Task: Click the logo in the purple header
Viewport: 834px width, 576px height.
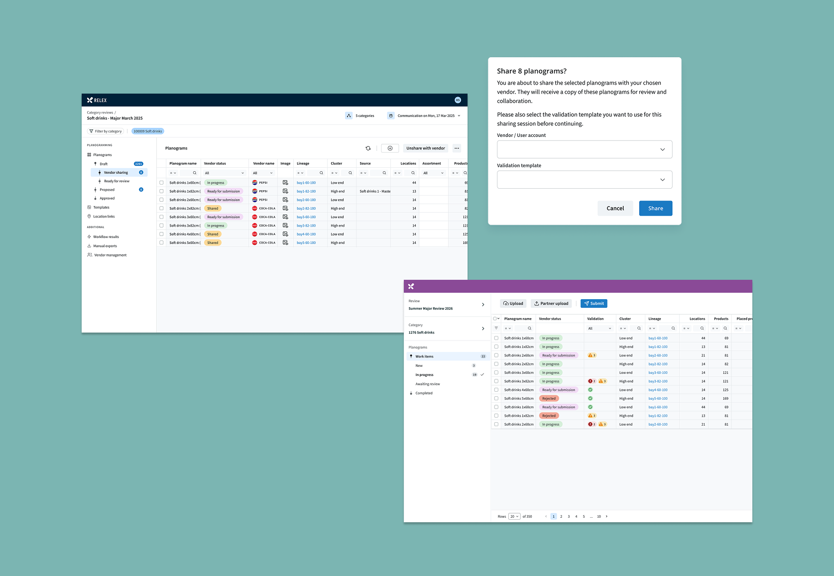Action: point(411,286)
